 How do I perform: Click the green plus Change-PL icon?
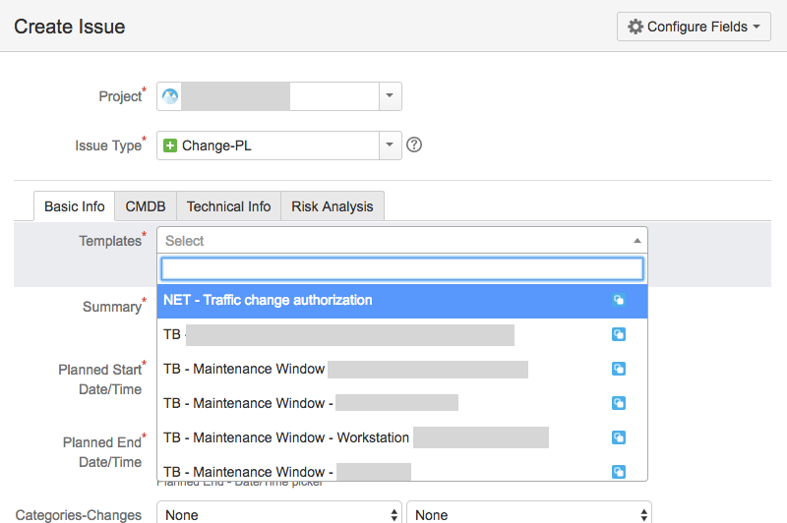[170, 145]
